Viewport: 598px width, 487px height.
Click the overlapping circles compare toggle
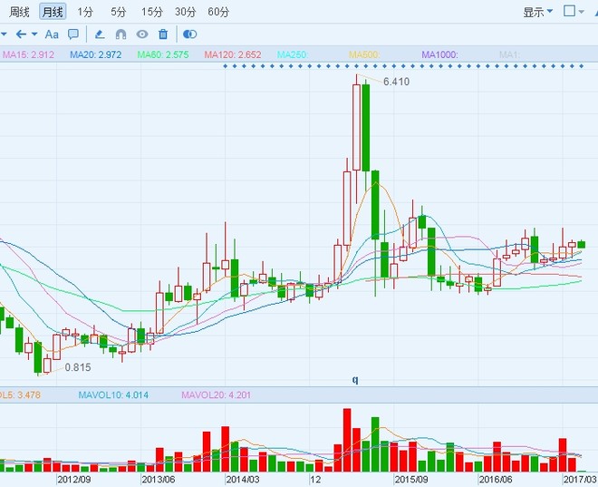click(190, 34)
